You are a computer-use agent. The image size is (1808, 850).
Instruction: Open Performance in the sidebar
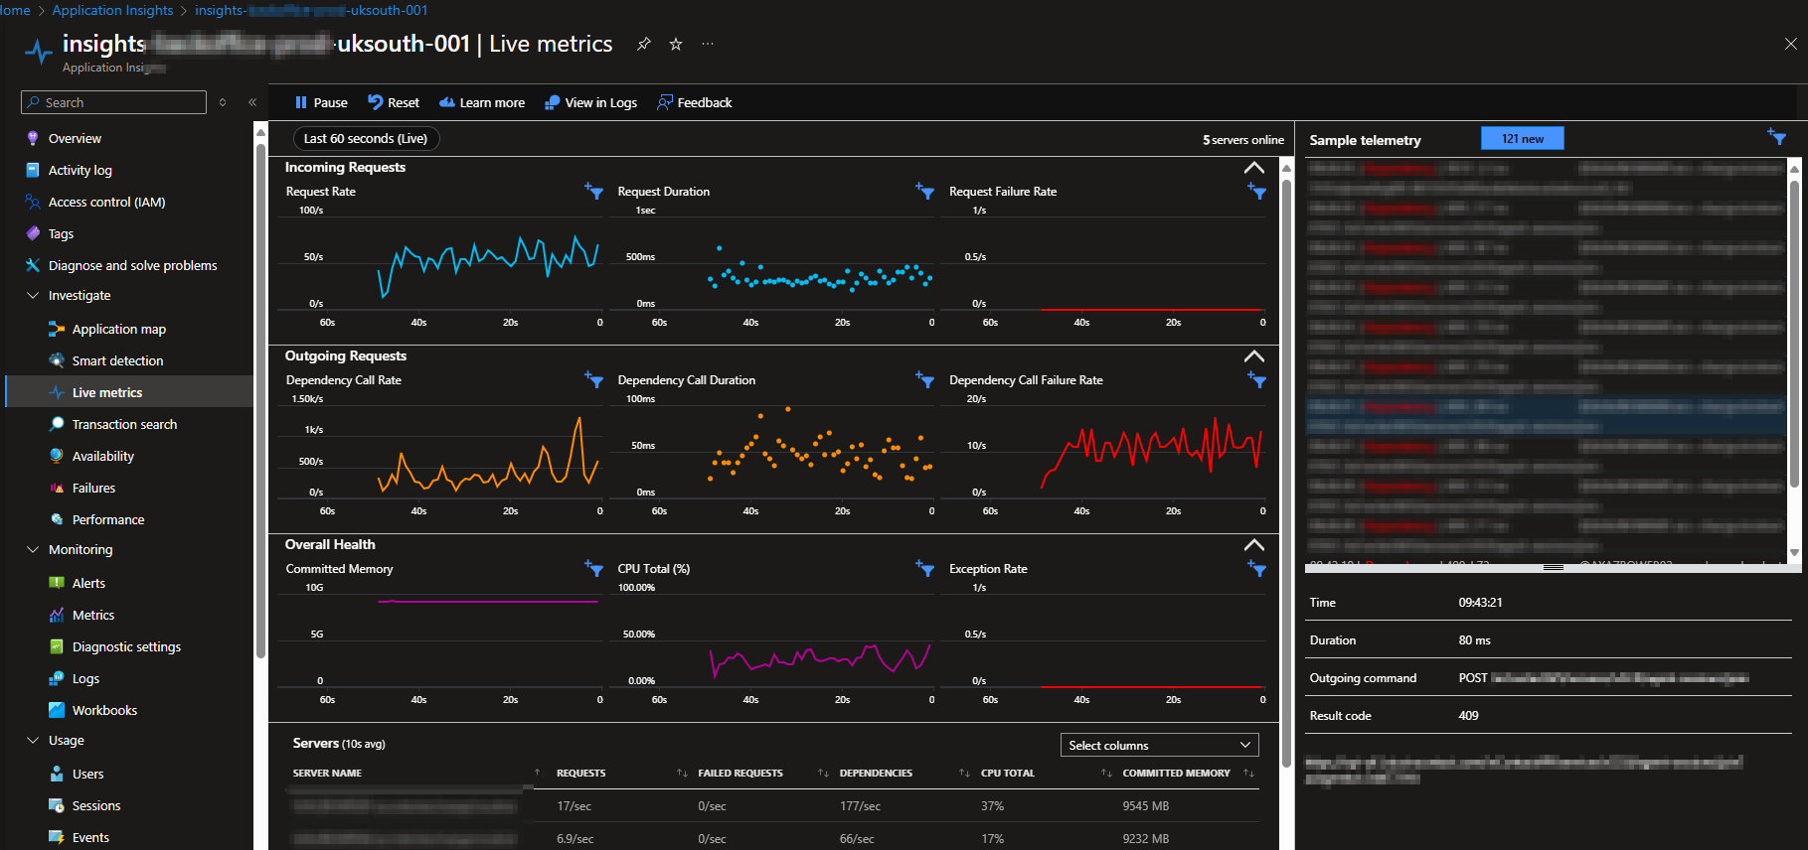pos(107,519)
